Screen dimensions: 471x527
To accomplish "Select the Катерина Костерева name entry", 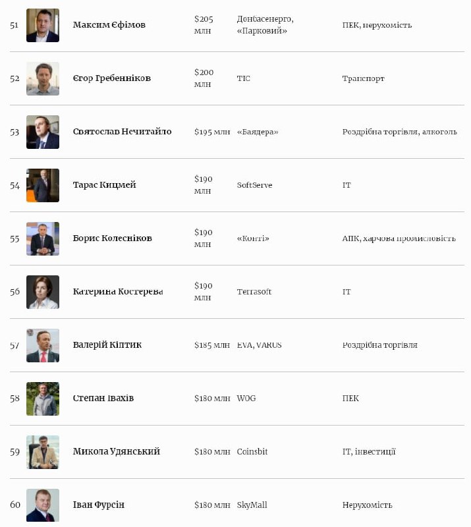I will pyautogui.click(x=118, y=291).
